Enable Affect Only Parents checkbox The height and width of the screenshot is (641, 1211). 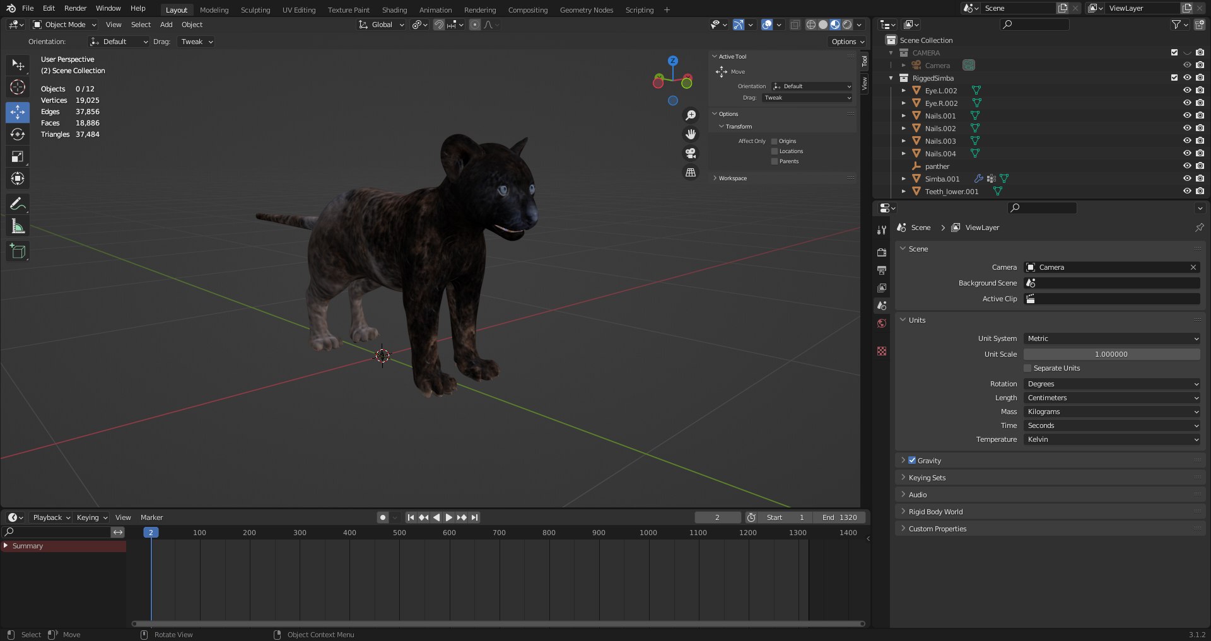[x=775, y=161]
